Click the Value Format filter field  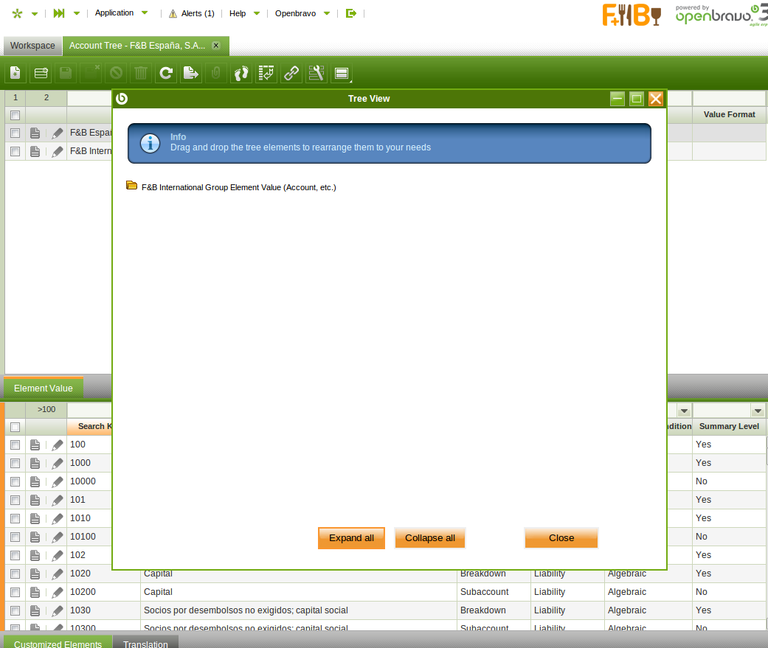[x=729, y=98]
